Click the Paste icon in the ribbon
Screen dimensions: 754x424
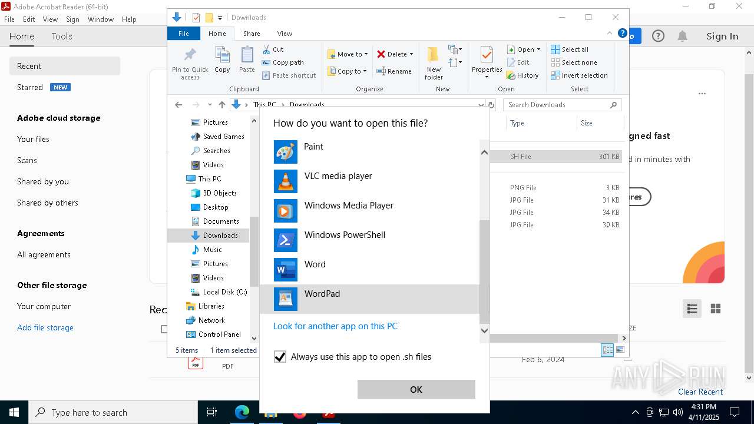247,59
